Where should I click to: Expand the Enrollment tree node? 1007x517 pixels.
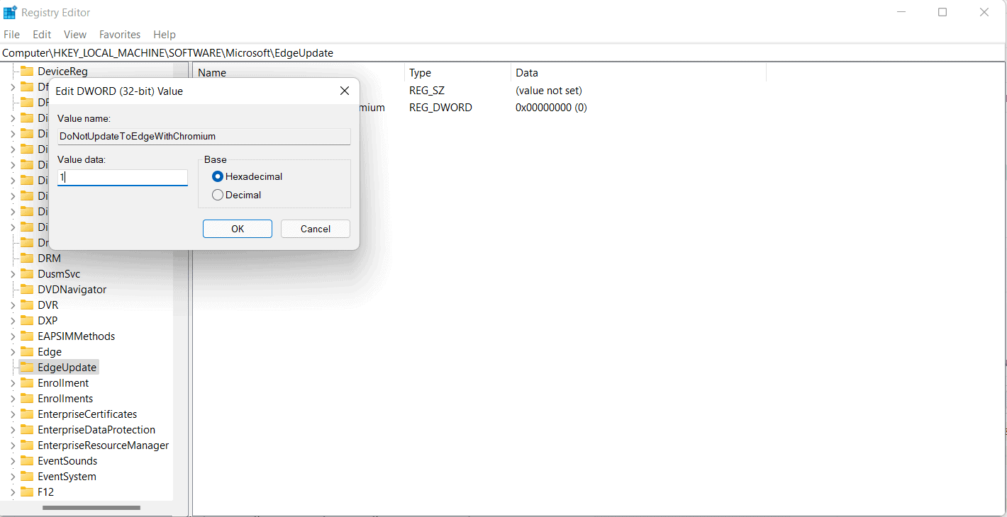(x=12, y=382)
